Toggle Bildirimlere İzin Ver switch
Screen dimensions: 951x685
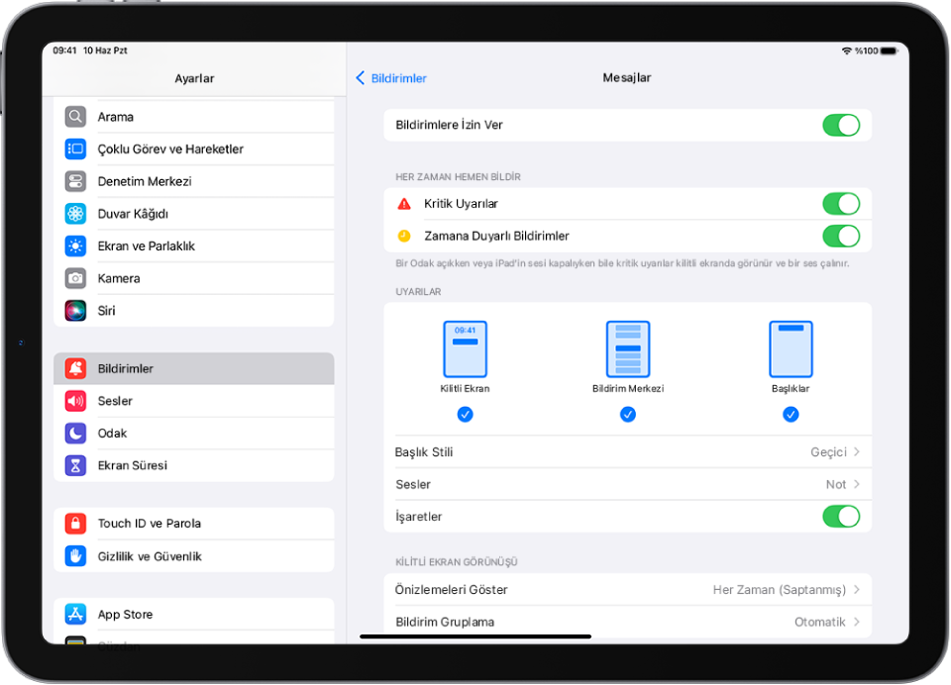point(841,125)
